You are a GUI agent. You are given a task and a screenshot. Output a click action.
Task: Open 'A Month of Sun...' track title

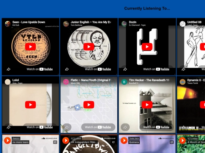[196, 142]
